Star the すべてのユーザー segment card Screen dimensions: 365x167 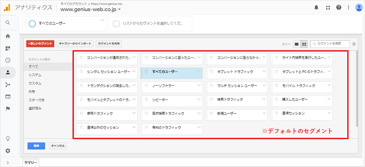(146, 71)
